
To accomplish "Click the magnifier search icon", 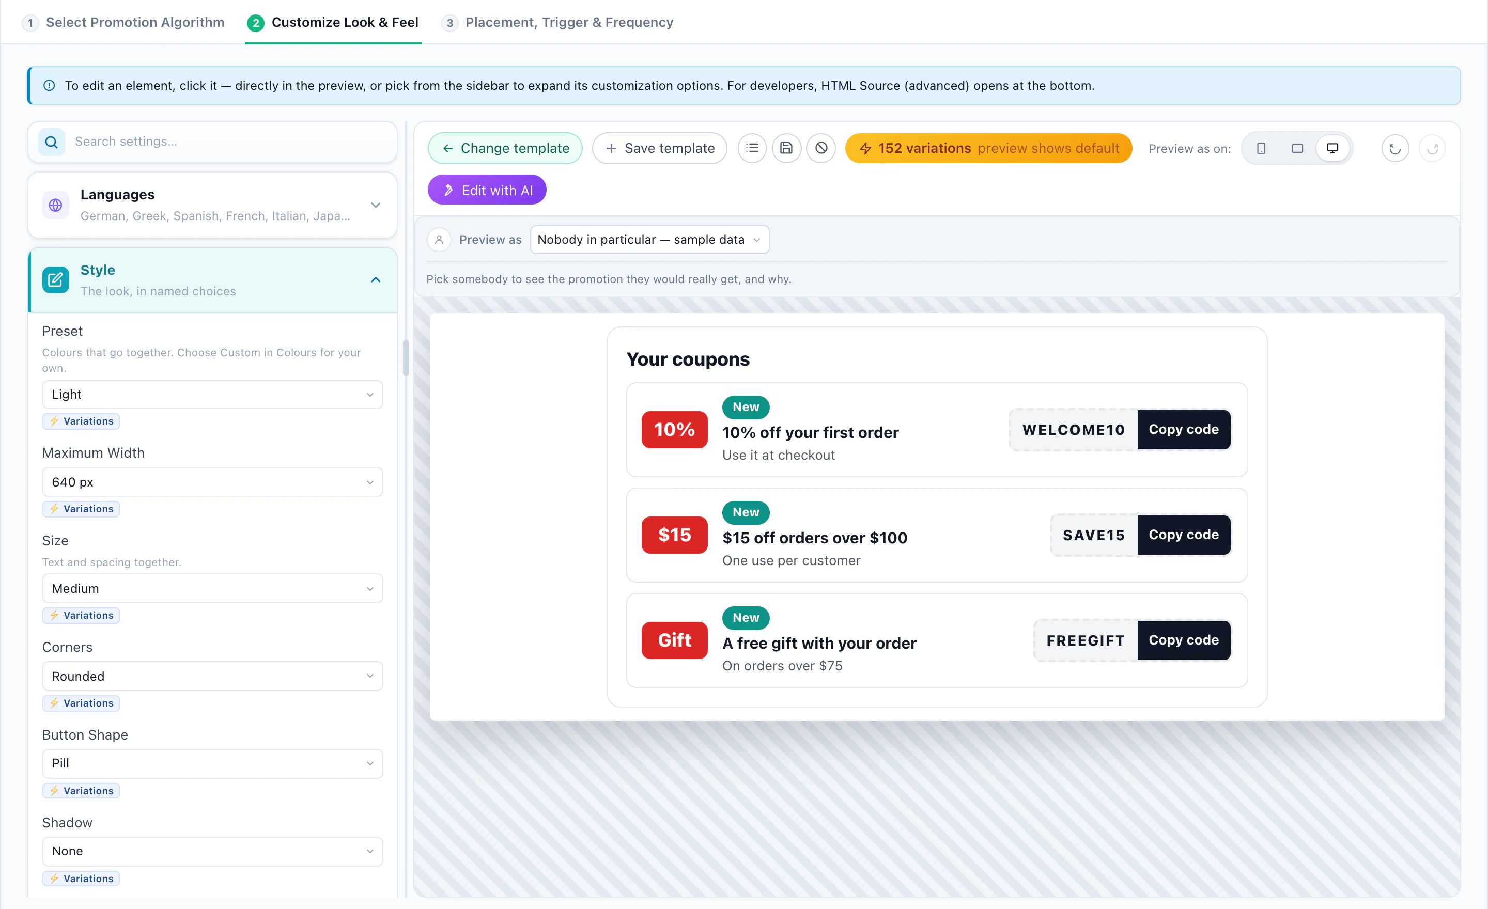I will (52, 142).
